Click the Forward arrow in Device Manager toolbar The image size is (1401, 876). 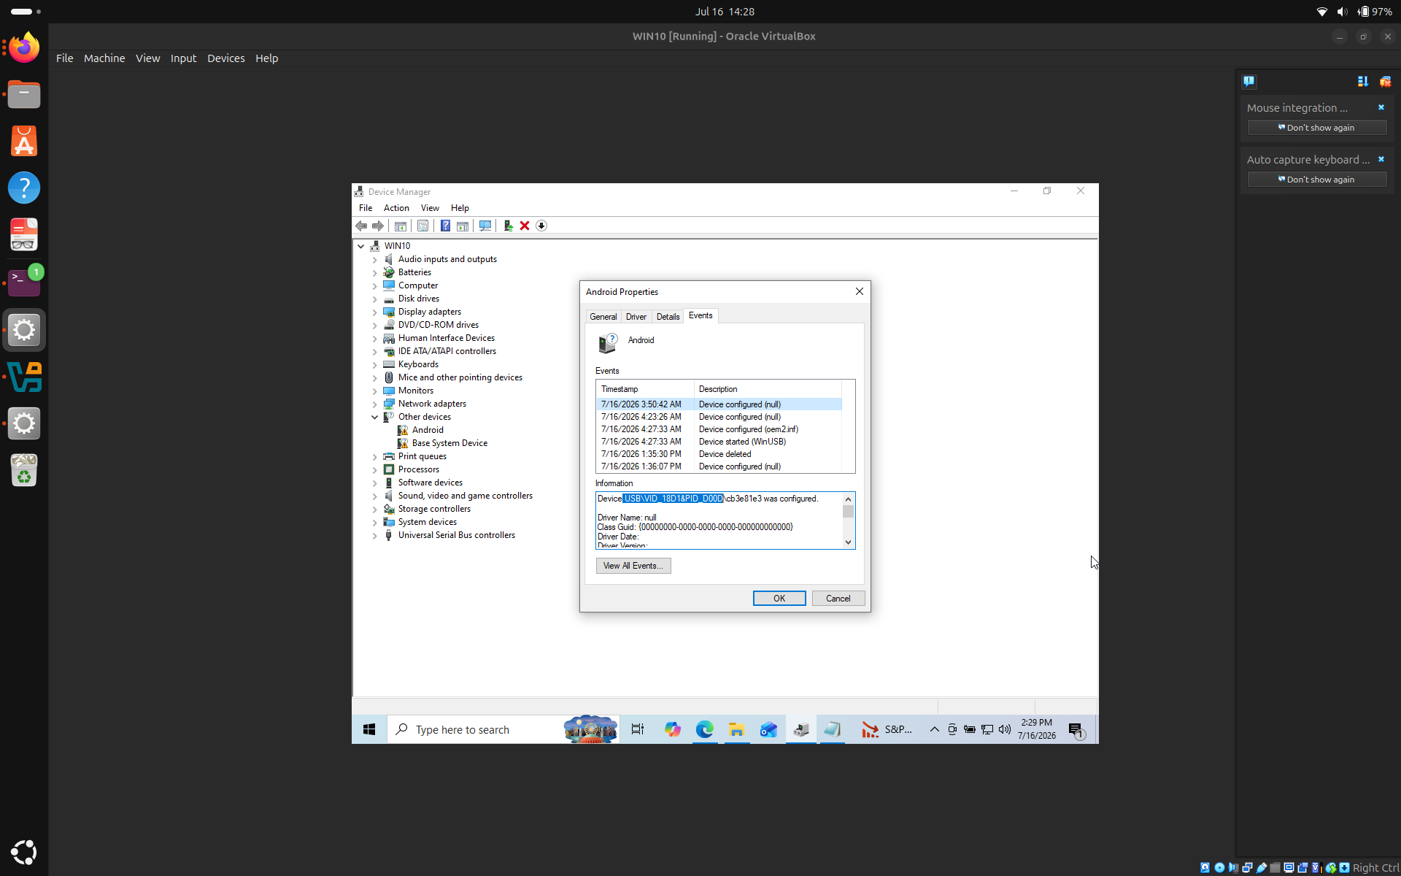pyautogui.click(x=378, y=226)
